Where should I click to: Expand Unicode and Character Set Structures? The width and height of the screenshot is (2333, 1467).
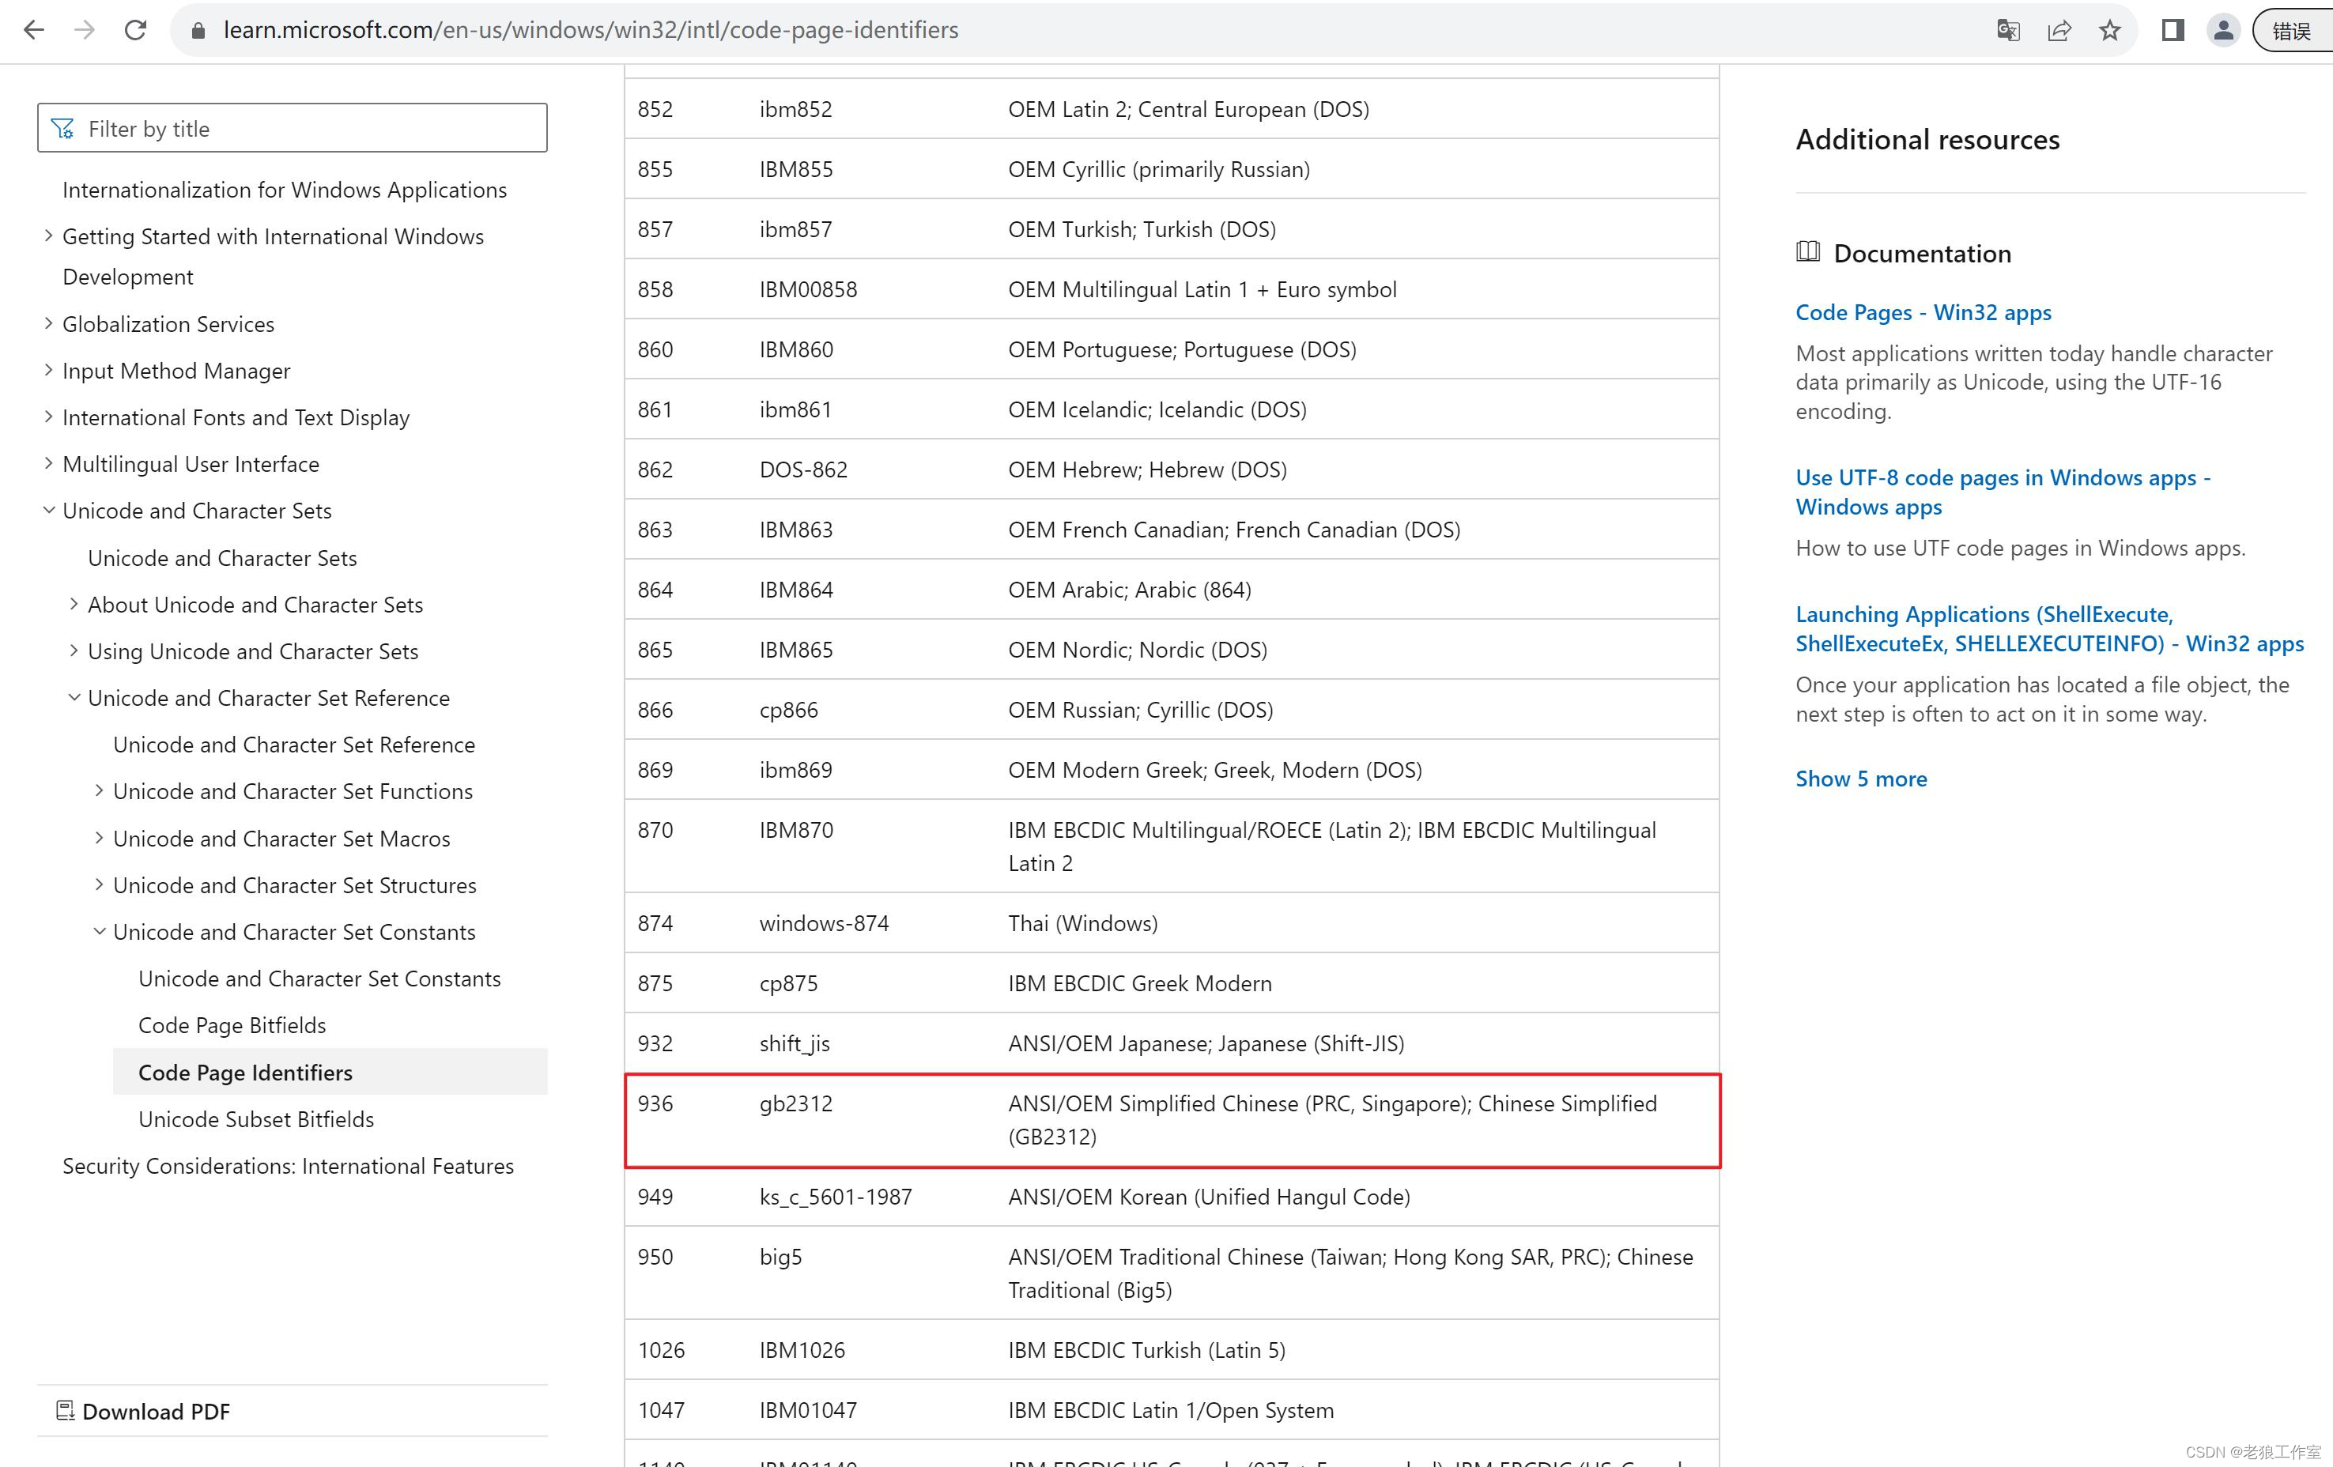[99, 884]
